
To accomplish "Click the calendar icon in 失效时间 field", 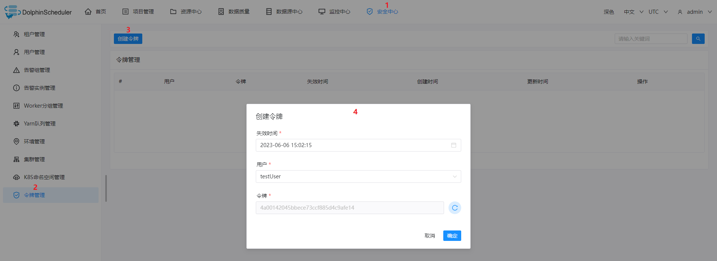I will click(454, 145).
